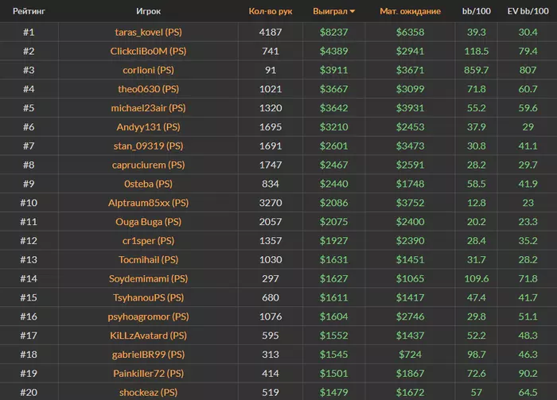
Task: Sort table by Кол-во рук column
Action: tap(271, 12)
